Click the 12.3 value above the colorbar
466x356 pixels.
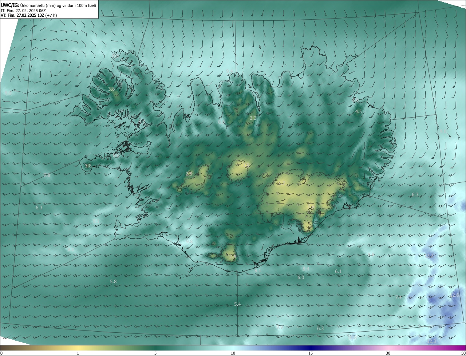(x=431, y=341)
